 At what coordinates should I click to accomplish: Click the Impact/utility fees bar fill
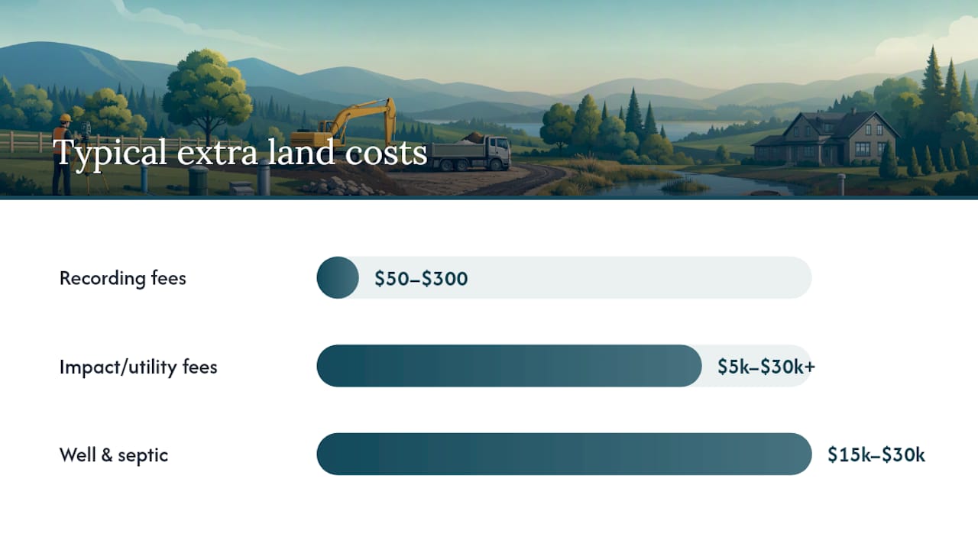509,366
